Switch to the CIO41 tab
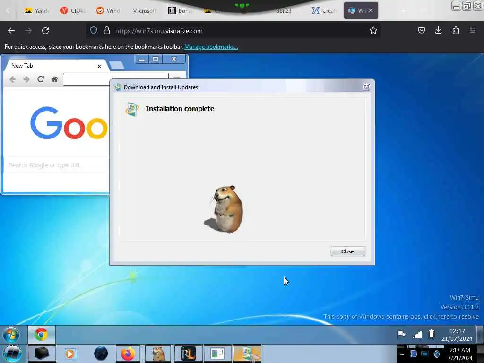Screen dimensions: 484x363 pos(73,10)
